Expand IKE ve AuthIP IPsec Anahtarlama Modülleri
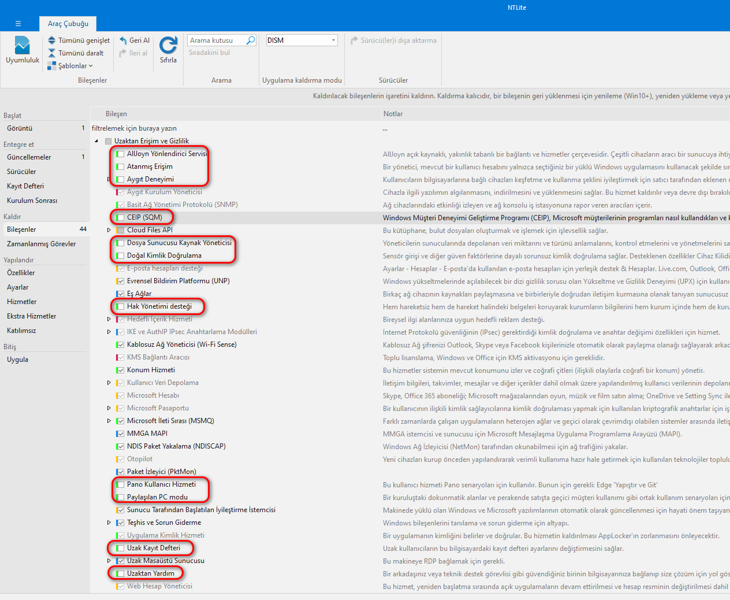 click(109, 332)
